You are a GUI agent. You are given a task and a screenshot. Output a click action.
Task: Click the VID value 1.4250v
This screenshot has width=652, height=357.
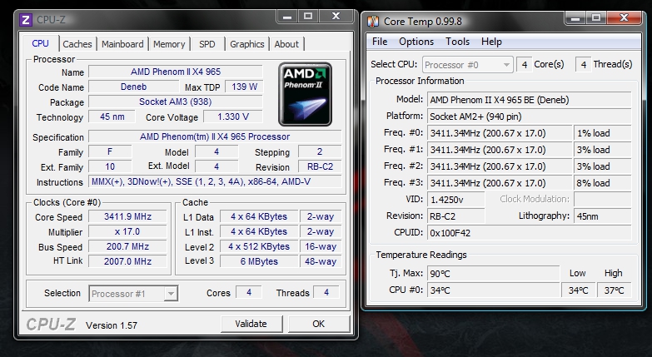(456, 200)
